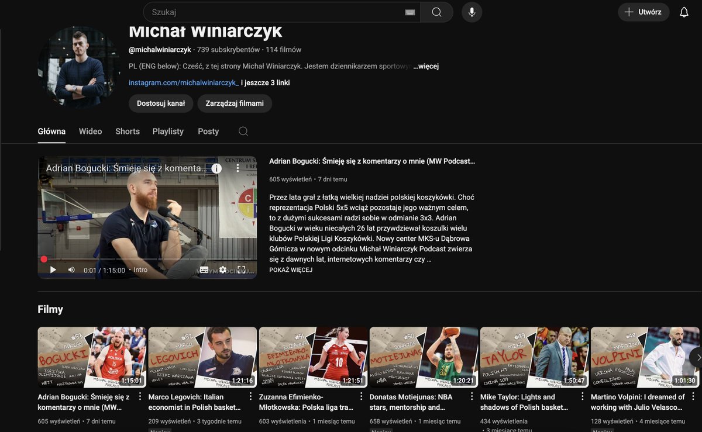Viewport: 702px width, 432px height.
Task: Open 'Marco Legovich: Italian economist' title link
Action: click(x=195, y=402)
